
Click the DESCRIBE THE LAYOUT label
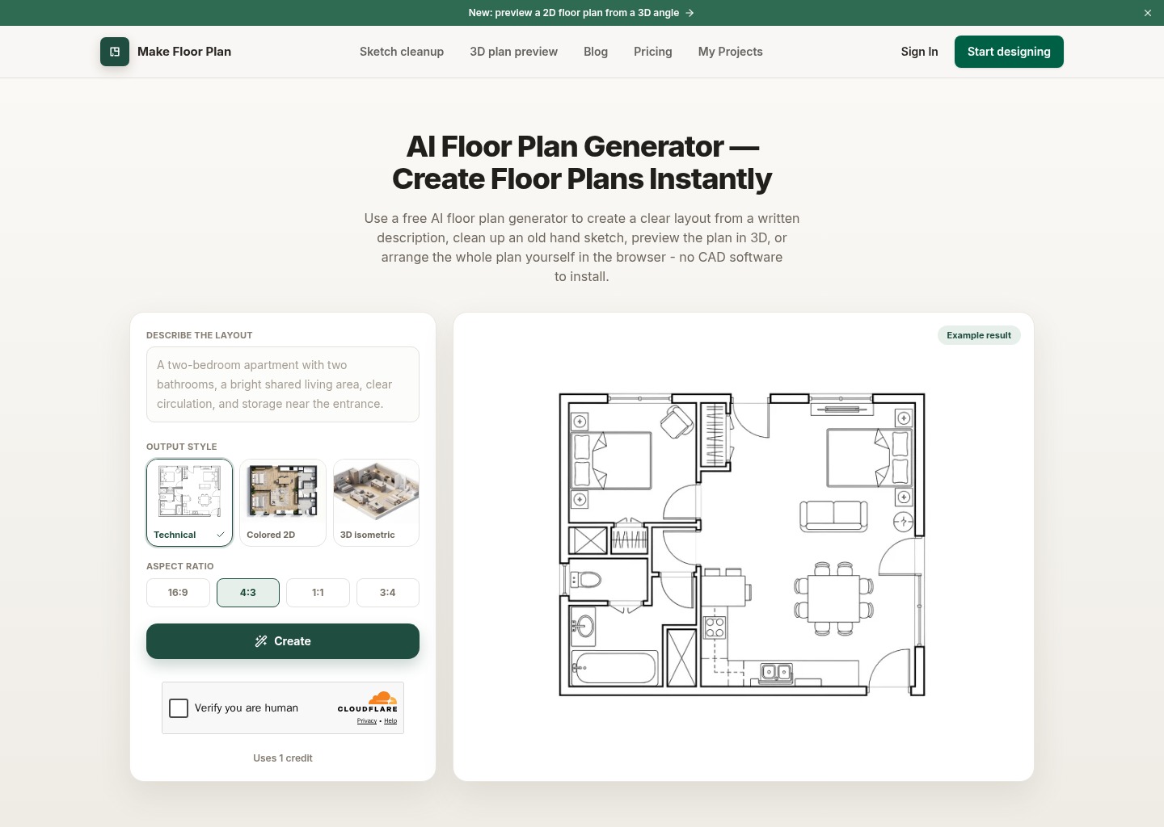click(200, 335)
